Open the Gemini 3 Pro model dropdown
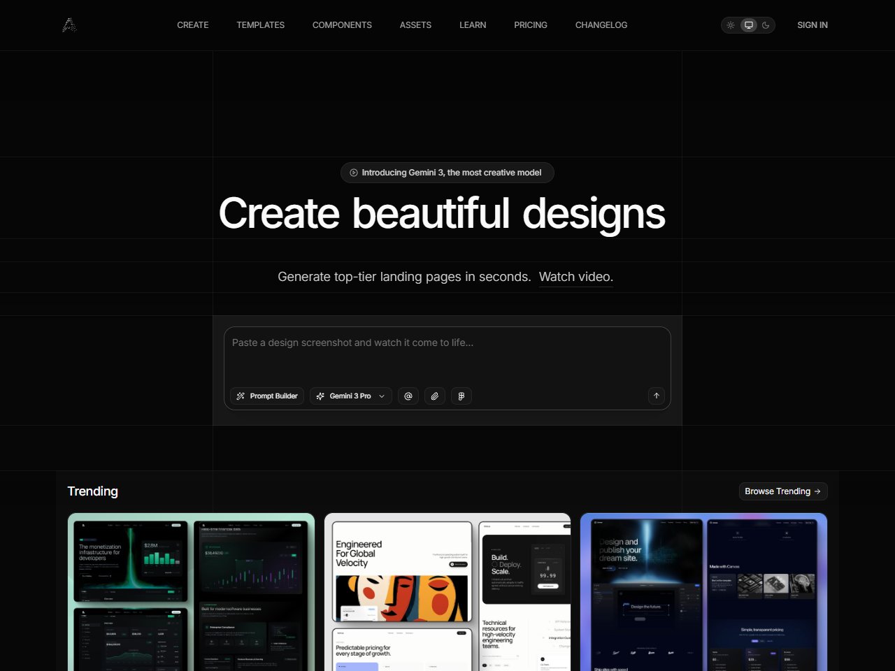This screenshot has height=671, width=895. (350, 396)
